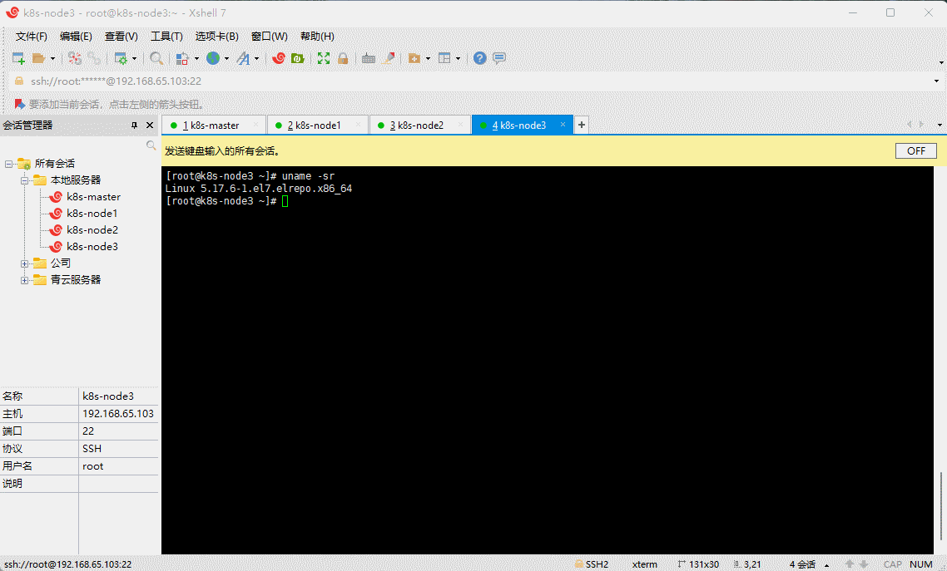Click the session manager search icon
Screen dimensions: 947x571
click(x=151, y=145)
